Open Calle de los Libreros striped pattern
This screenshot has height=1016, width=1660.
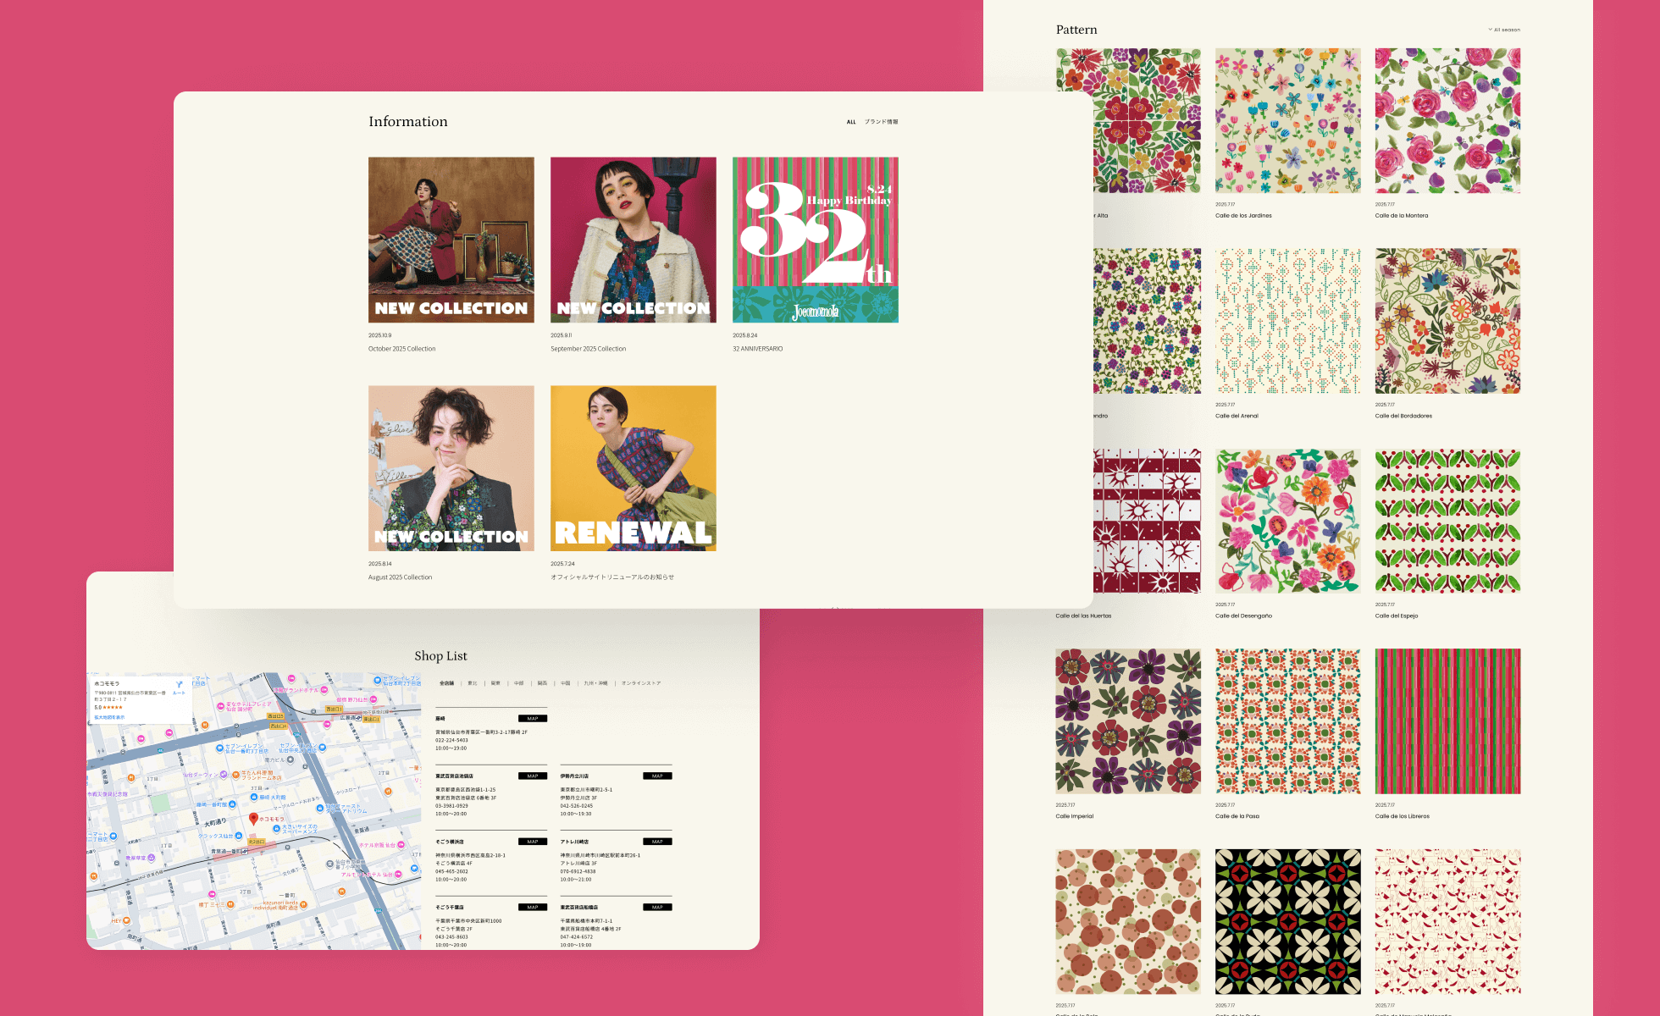(x=1447, y=721)
